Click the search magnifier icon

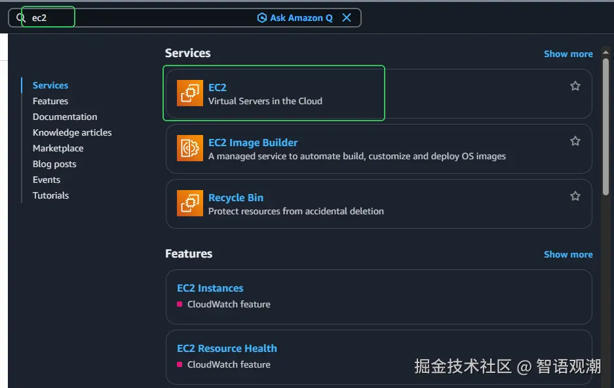pos(21,18)
